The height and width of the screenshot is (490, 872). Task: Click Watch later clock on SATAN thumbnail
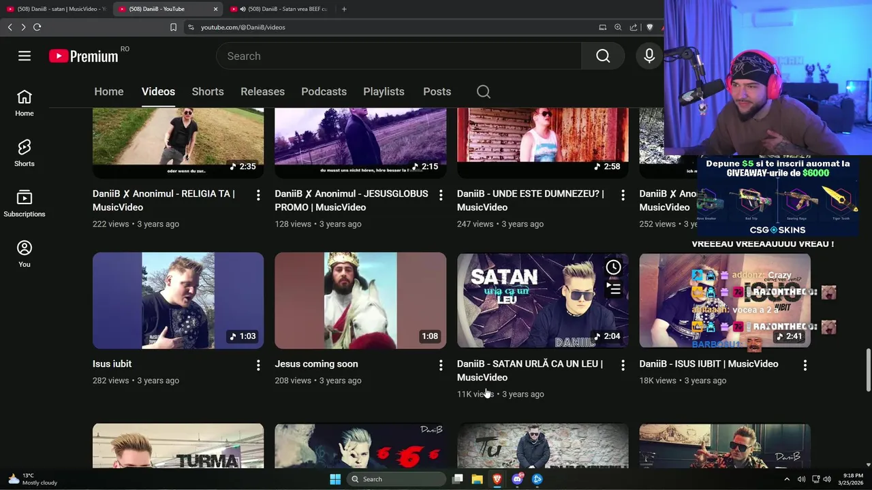click(x=614, y=267)
